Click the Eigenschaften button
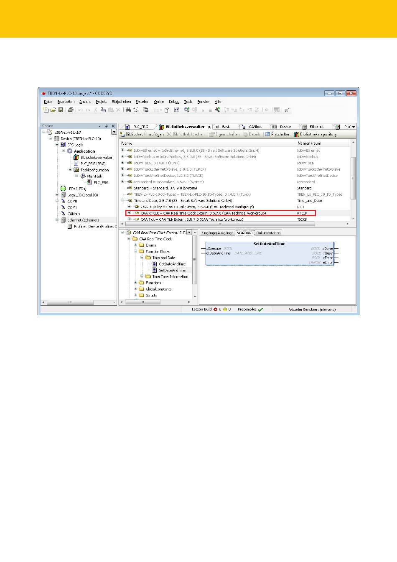This screenshot has width=397, height=562. click(x=225, y=134)
